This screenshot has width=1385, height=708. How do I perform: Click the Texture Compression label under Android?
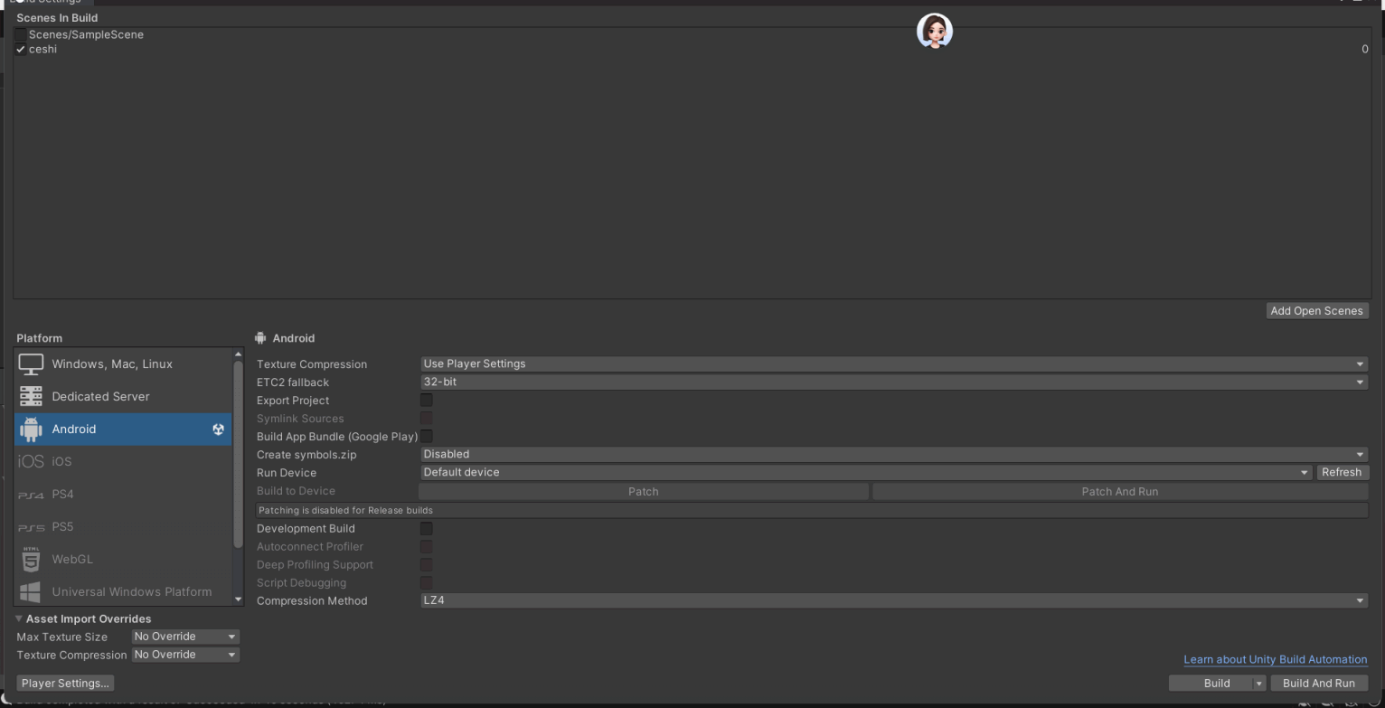(x=312, y=364)
